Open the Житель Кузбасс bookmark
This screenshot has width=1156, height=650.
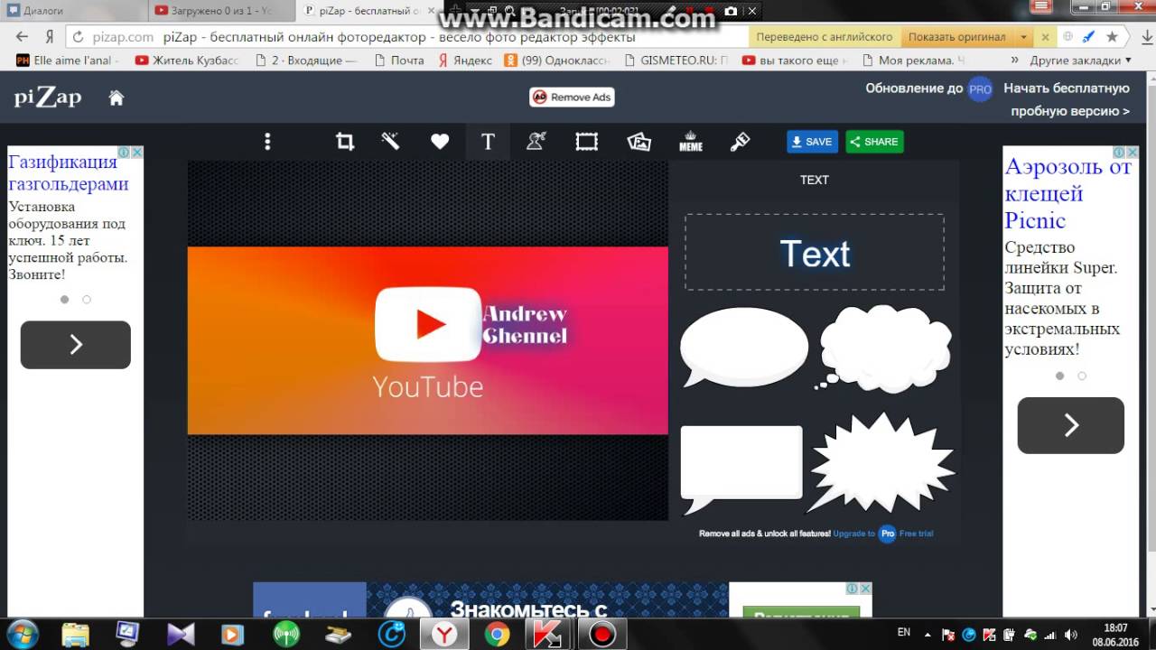(187, 60)
